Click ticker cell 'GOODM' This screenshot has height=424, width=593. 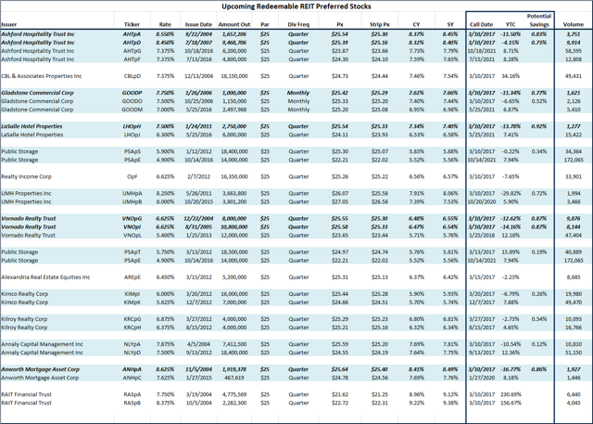click(x=132, y=109)
